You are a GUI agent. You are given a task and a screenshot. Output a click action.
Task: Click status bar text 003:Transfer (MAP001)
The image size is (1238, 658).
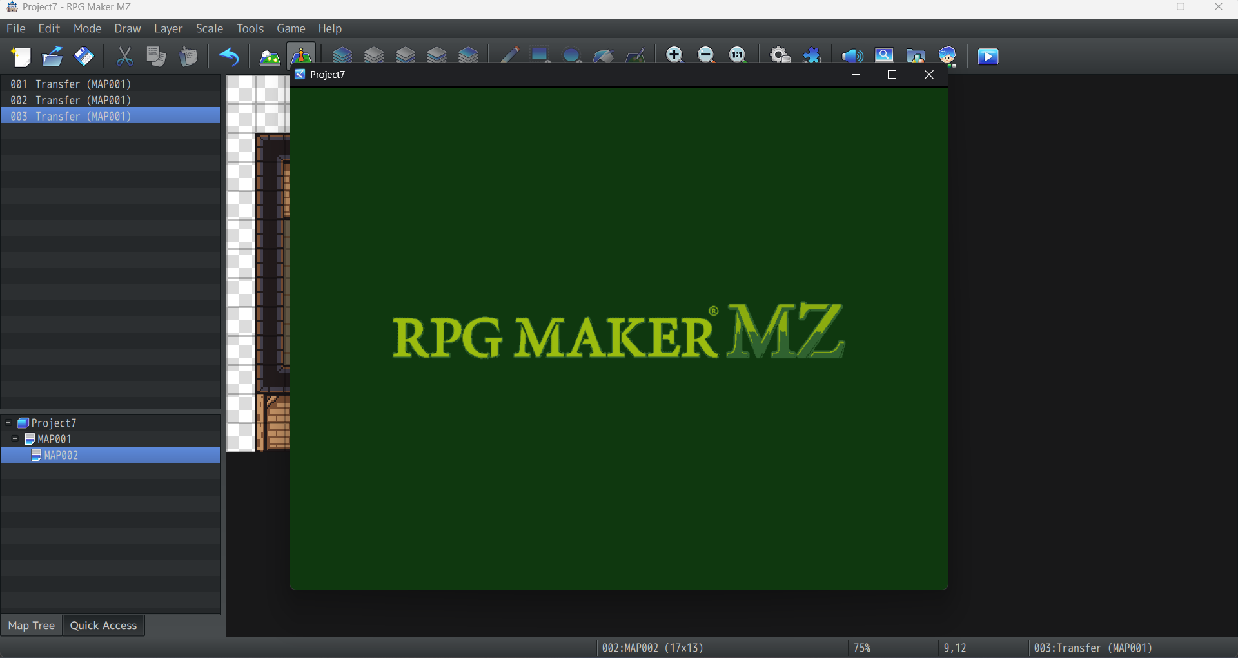1093,648
